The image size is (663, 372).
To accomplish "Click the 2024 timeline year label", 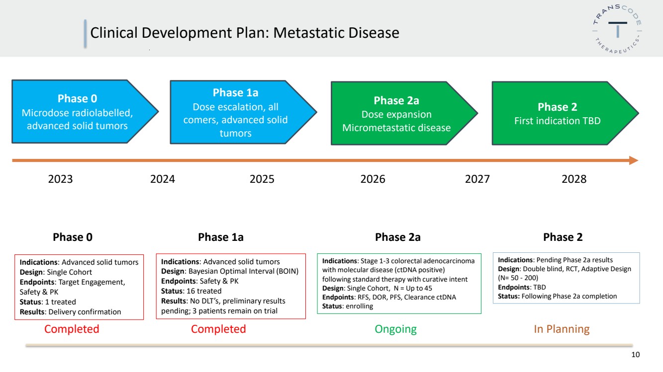I will tap(163, 179).
